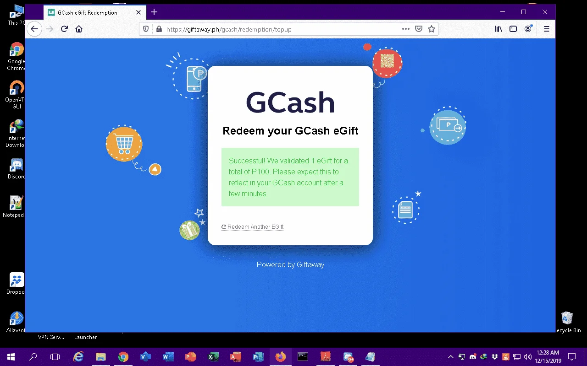Launch Chrome from the taskbar
The image size is (587, 366).
[123, 357]
